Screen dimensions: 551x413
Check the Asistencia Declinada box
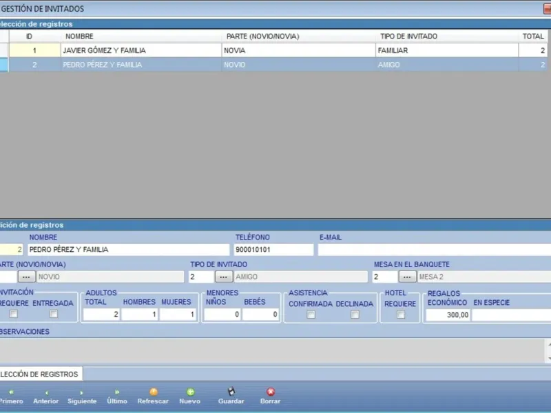coord(355,315)
